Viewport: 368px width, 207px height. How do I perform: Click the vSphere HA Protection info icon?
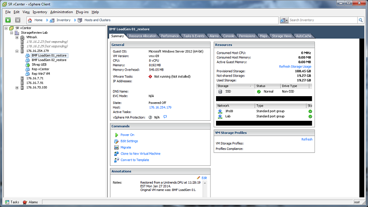tap(150, 117)
